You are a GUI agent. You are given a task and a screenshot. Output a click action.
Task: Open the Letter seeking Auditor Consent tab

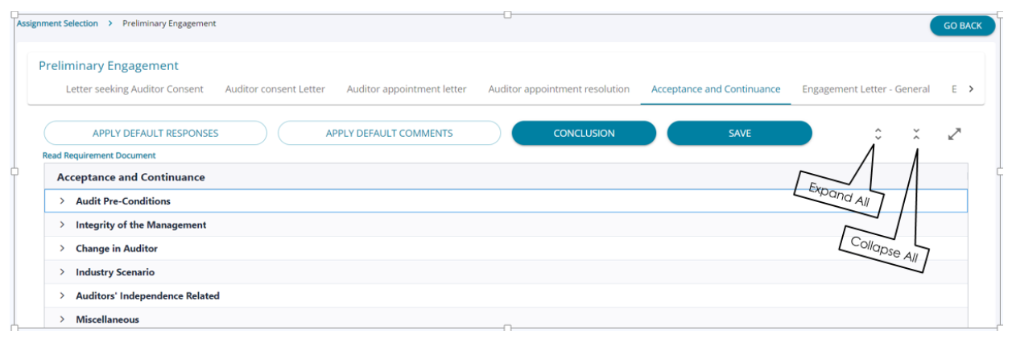click(134, 89)
